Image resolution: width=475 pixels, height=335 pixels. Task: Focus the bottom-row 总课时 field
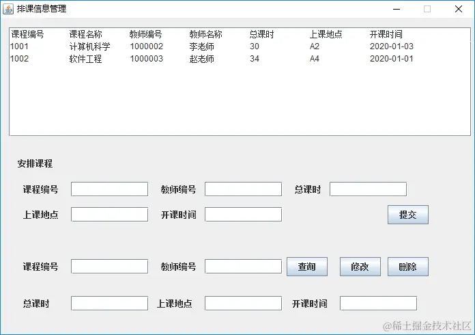coord(110,304)
